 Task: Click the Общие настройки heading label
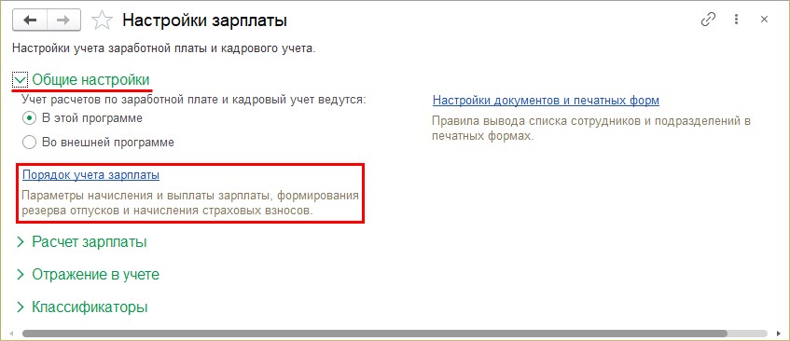pos(90,80)
